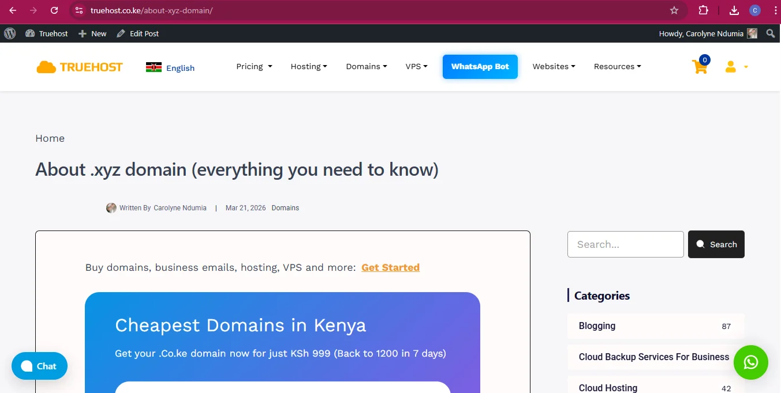Click the browser forward arrow

(33, 10)
